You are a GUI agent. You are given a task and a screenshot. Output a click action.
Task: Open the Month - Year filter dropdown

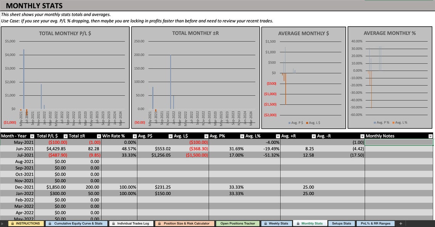32,136
